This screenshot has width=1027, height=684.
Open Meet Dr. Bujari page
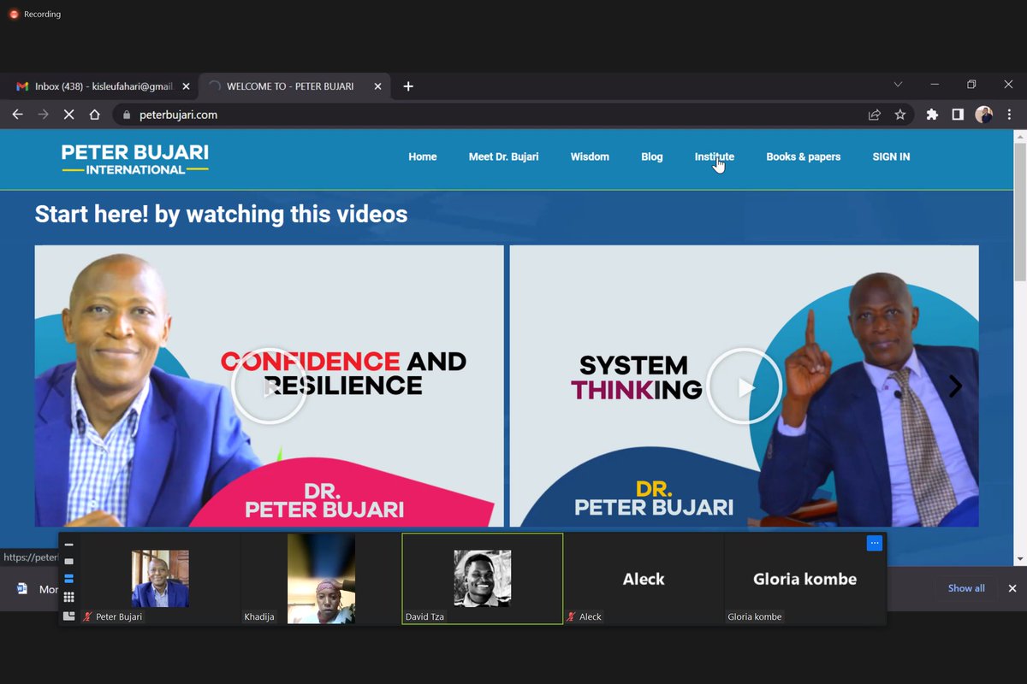[x=503, y=156]
